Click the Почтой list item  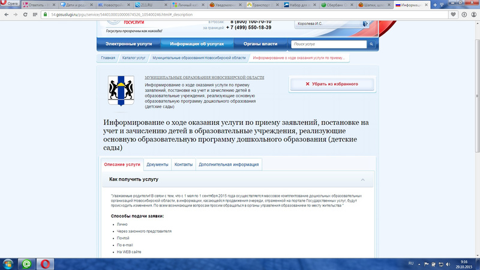(x=123, y=238)
